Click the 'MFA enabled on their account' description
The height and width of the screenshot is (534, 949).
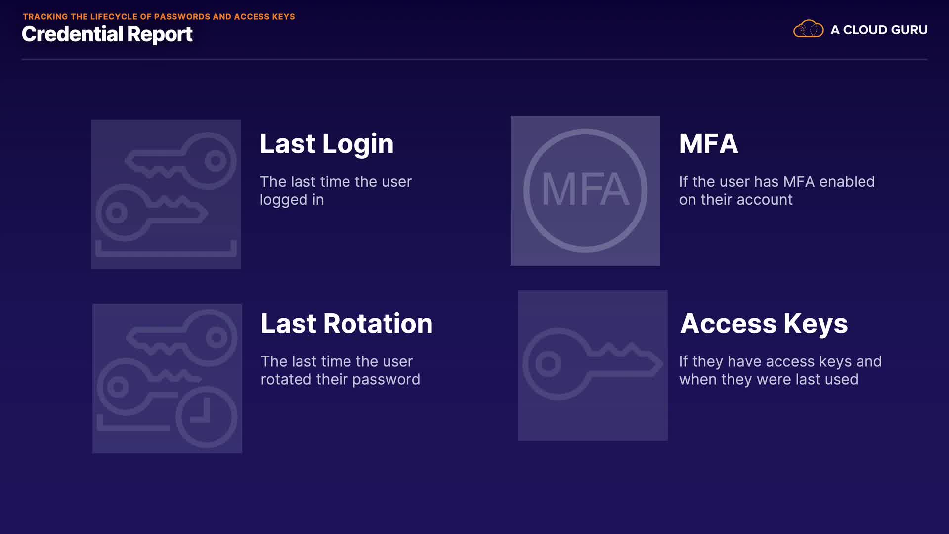(776, 190)
